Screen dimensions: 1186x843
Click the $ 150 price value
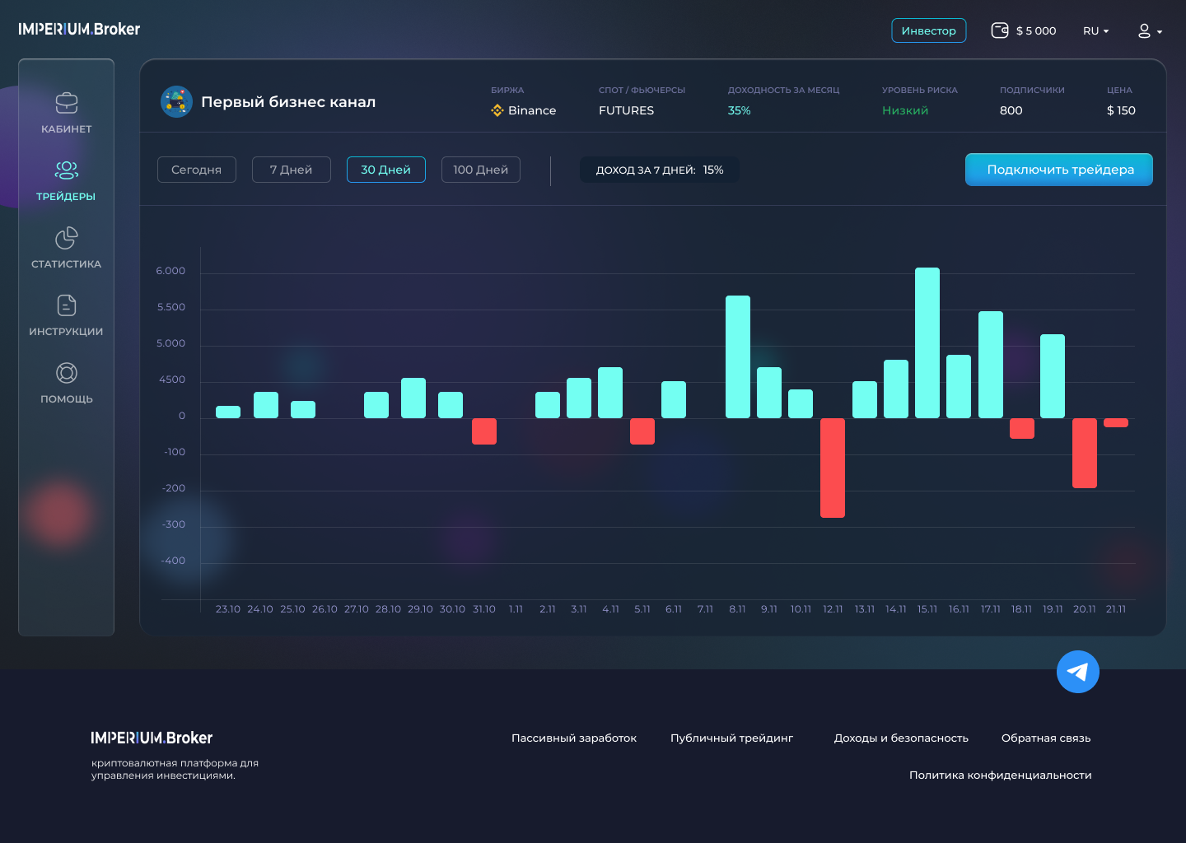point(1121,110)
